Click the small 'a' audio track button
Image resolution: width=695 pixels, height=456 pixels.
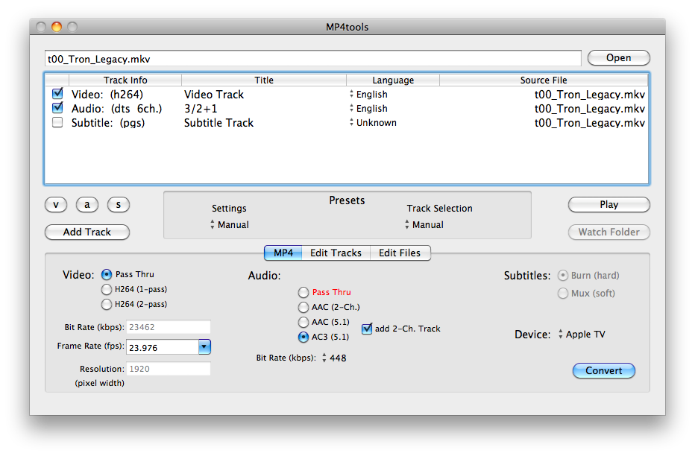pos(87,205)
